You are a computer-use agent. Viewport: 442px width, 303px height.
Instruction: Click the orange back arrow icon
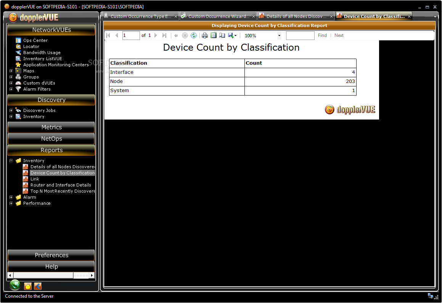(x=38, y=286)
